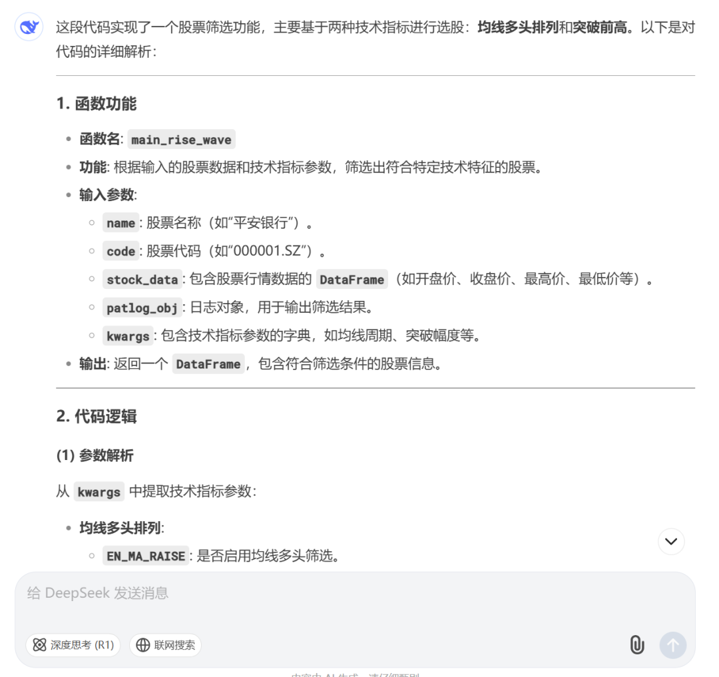719x677 pixels.
Task: Click the patlog_obj inline code tag
Action: (142, 308)
